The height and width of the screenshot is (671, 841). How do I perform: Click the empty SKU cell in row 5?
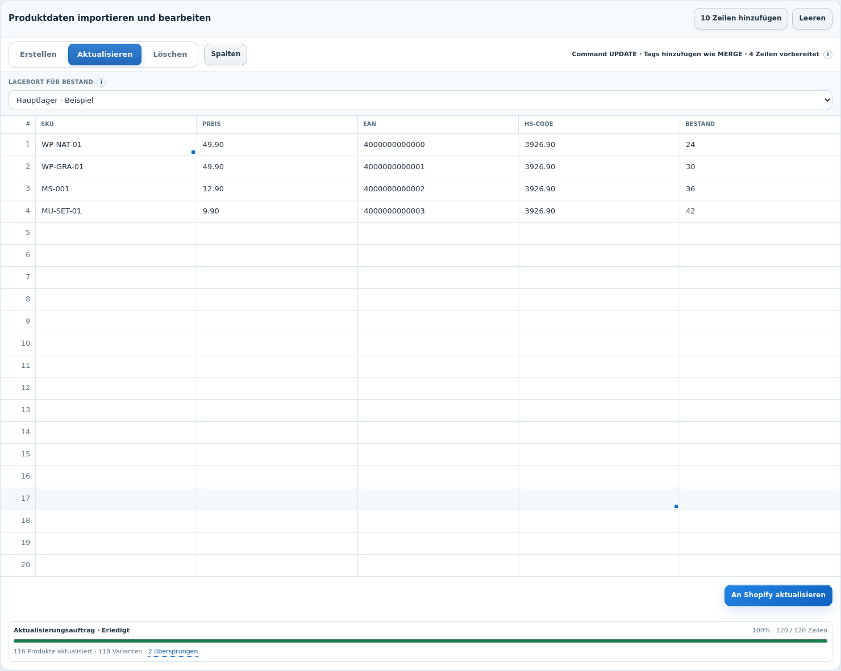click(x=116, y=233)
